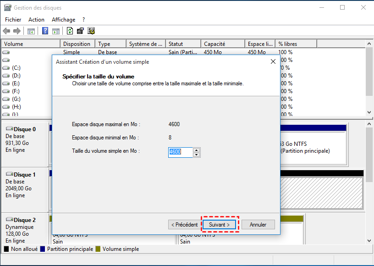Maximize the Gestion des disques window
Viewport: 374px width, 266px height.
pyautogui.click(x=342, y=8)
